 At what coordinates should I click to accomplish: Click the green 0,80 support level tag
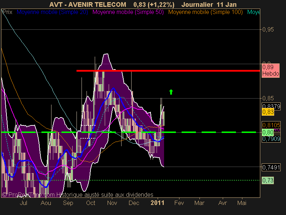[268, 132]
